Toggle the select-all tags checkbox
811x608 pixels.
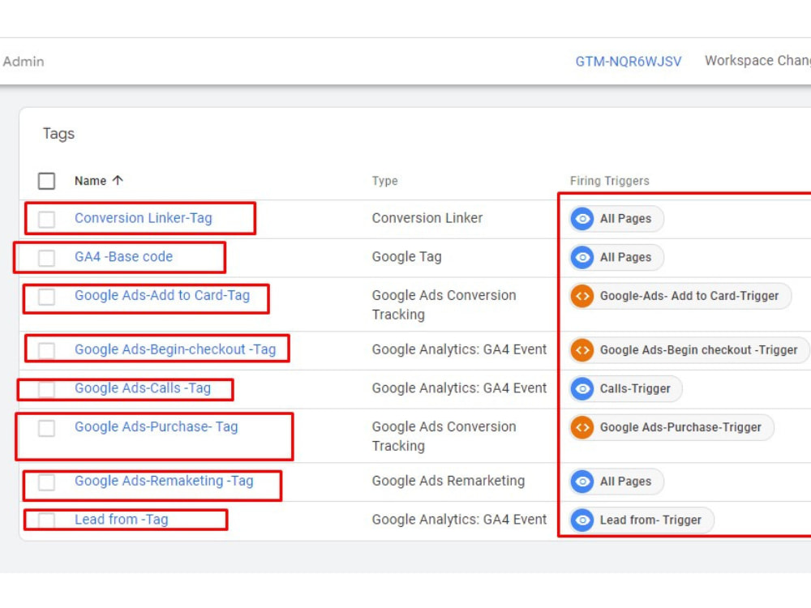(x=46, y=181)
